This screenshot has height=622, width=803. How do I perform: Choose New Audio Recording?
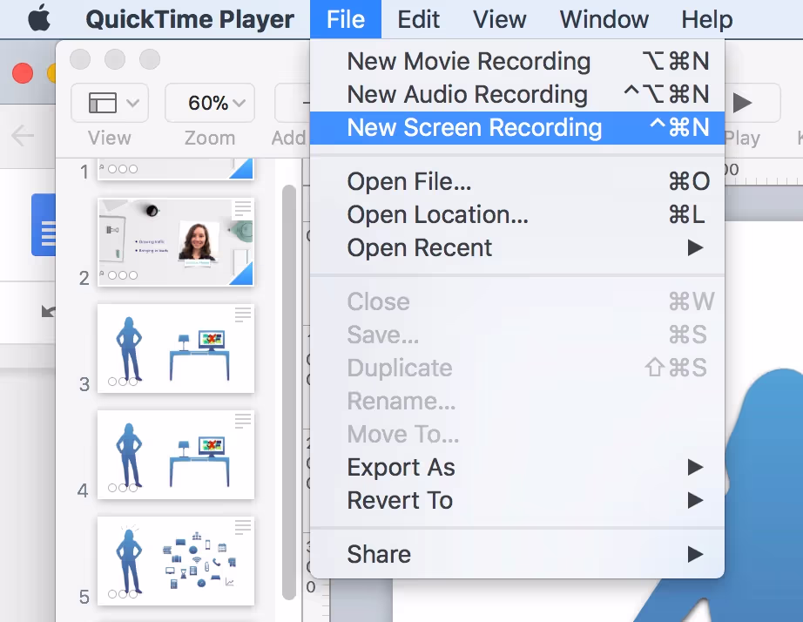(517, 94)
